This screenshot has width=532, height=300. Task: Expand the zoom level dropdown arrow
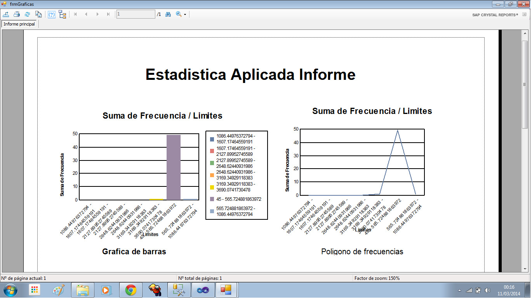pyautogui.click(x=185, y=15)
